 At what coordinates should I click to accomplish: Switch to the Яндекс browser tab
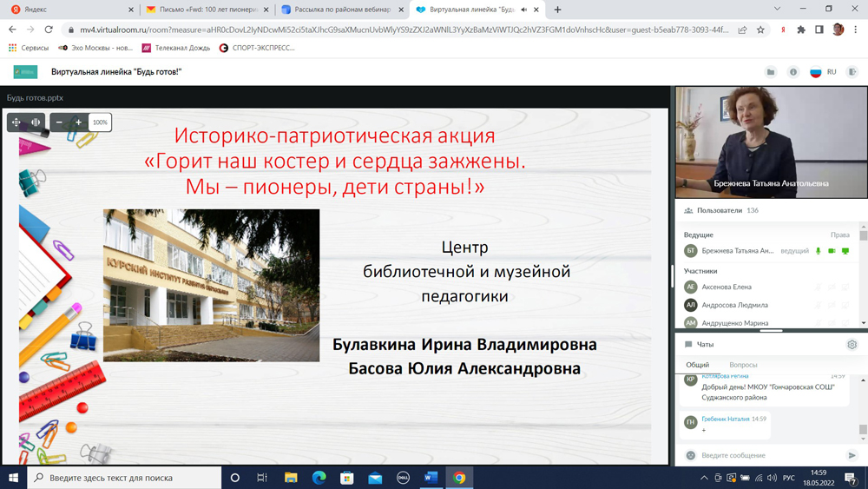tap(72, 10)
